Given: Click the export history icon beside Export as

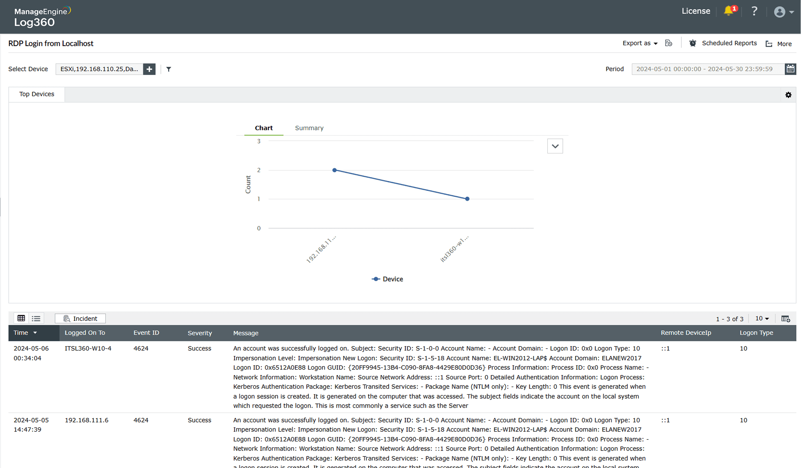Looking at the screenshot, I should pyautogui.click(x=669, y=43).
